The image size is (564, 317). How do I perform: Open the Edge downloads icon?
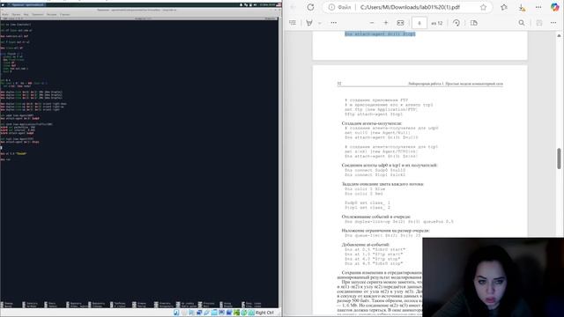click(x=521, y=7)
